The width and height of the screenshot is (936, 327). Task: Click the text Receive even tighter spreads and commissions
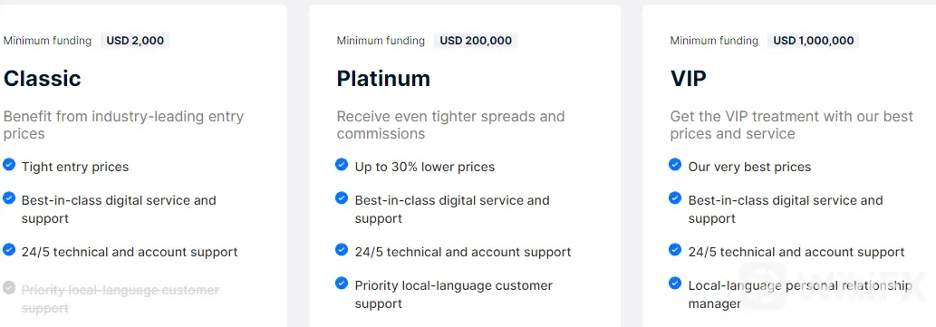coord(450,125)
